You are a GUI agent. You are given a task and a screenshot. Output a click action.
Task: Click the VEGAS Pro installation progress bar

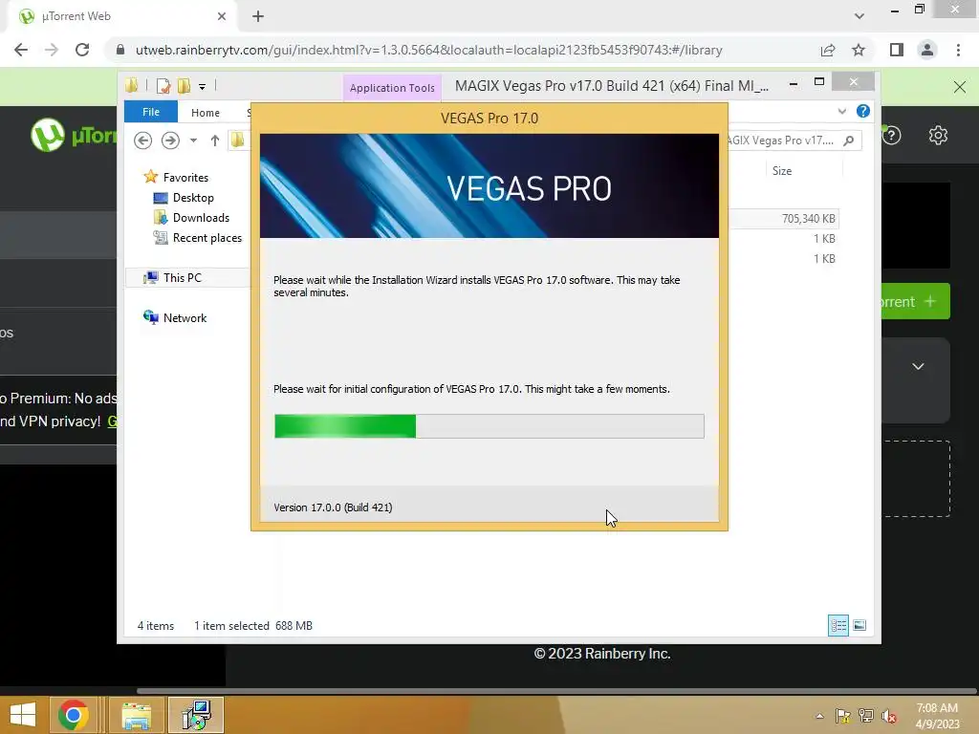pyautogui.click(x=489, y=426)
